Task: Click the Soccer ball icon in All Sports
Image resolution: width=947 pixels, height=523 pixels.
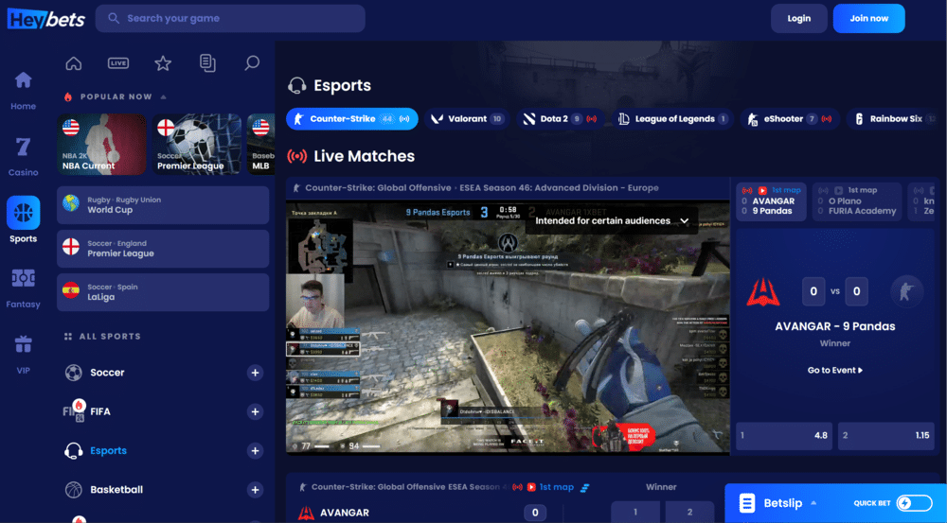Action: click(74, 373)
